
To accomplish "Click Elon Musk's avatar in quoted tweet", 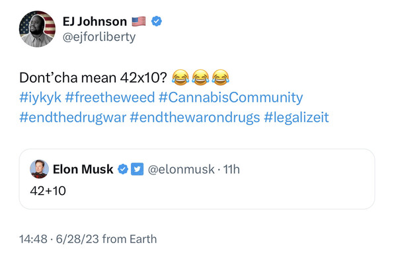I will [x=39, y=169].
